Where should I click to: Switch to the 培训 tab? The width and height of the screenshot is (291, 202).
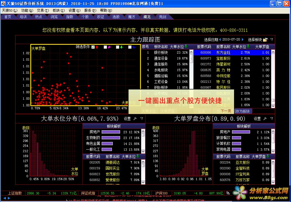pos(23,17)
